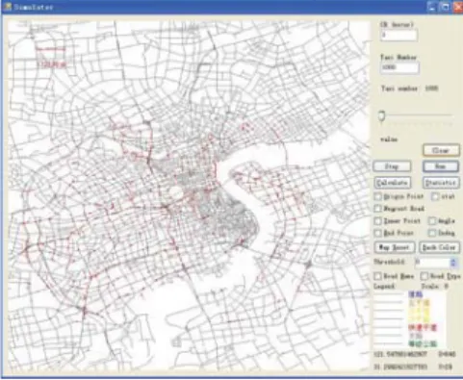Click the longitude readout starting with 121

400,354
